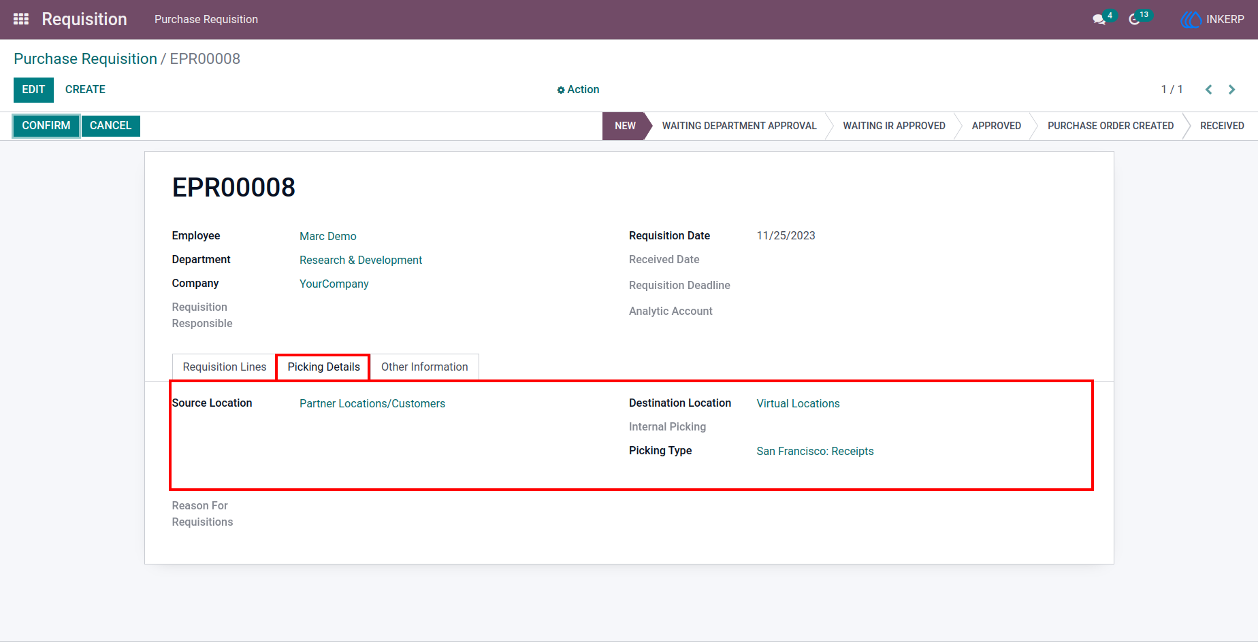Click the INKERP user logo icon
This screenshot has width=1258, height=642.
(1191, 19)
